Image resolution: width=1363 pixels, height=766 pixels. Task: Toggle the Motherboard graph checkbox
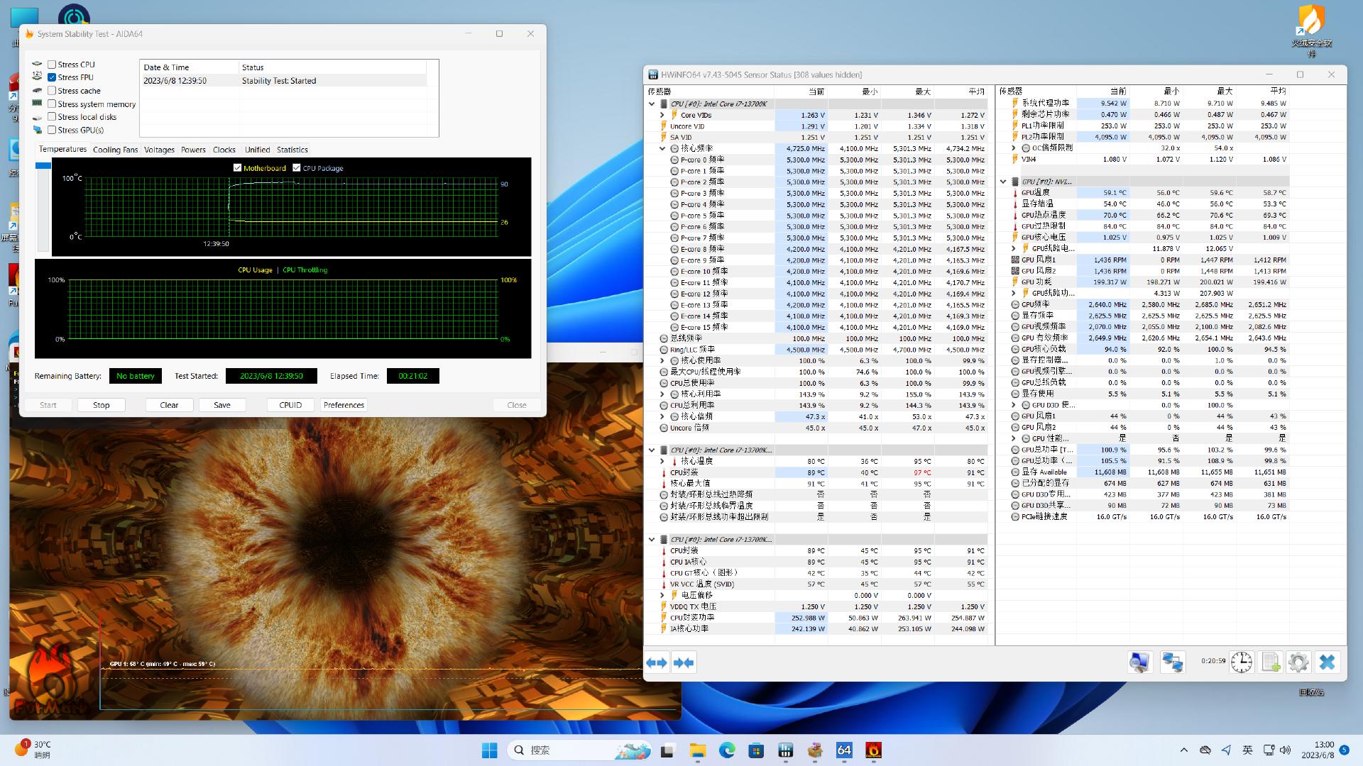click(x=237, y=168)
